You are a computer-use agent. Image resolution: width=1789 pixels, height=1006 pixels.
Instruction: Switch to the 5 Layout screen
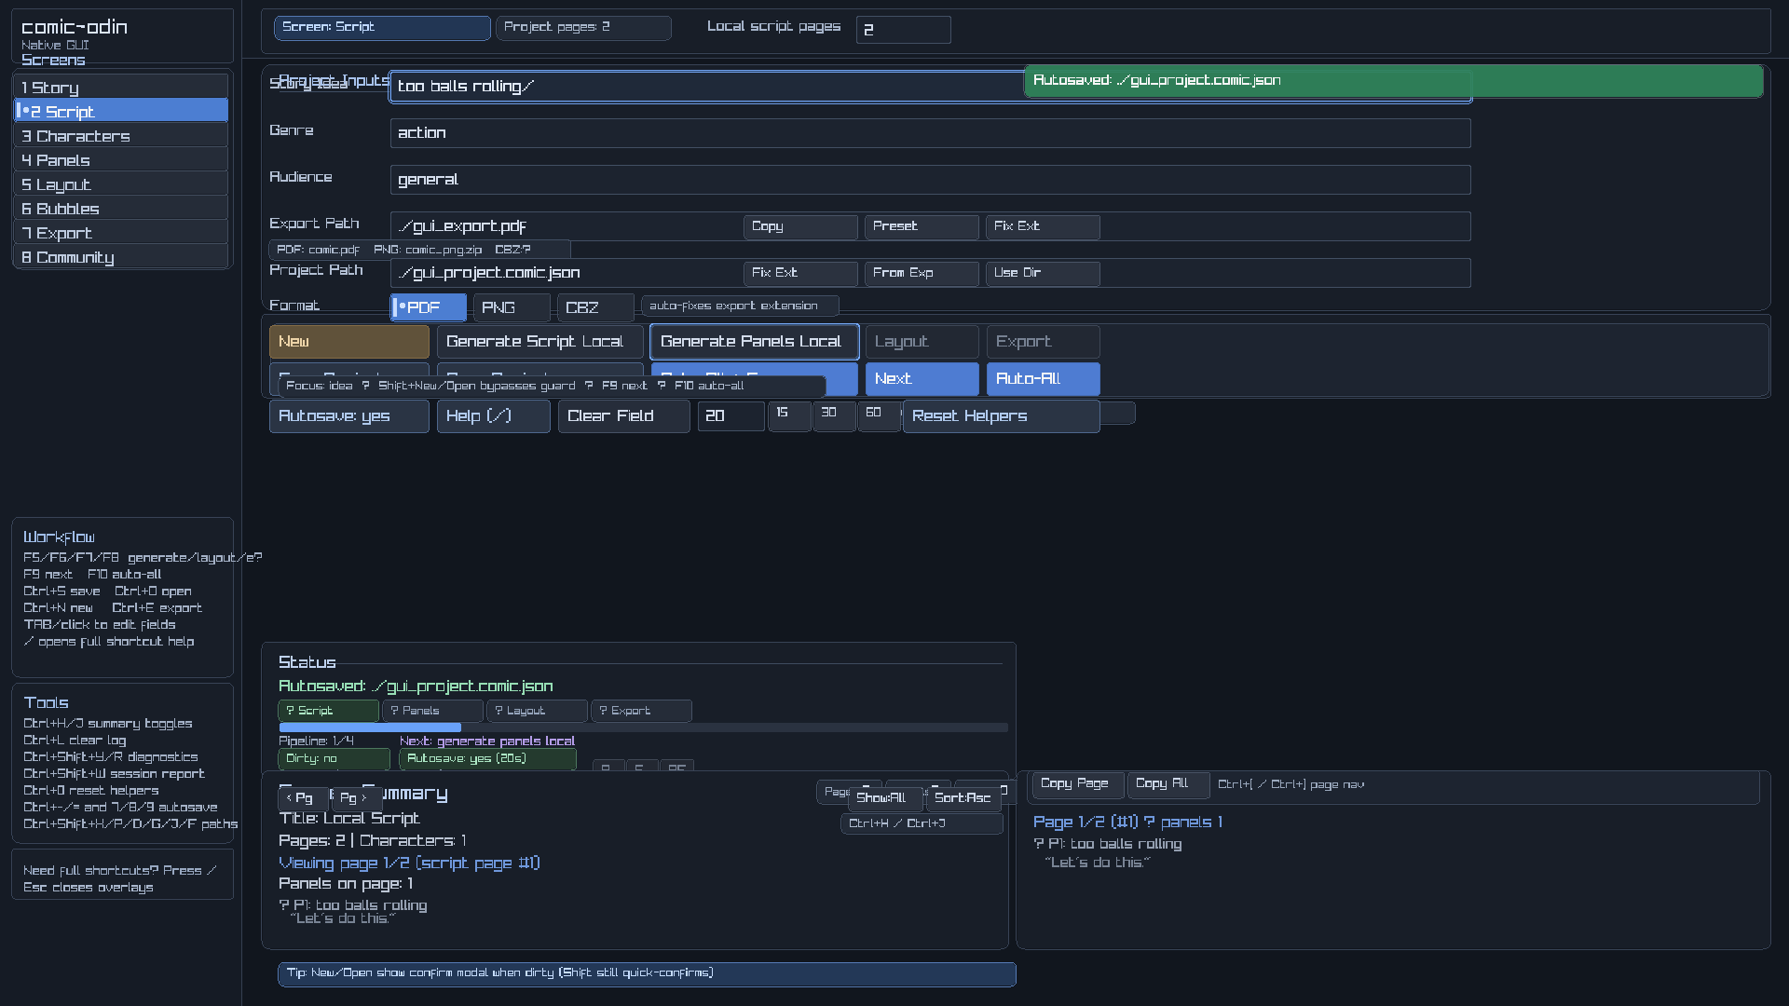pyautogui.click(x=121, y=184)
